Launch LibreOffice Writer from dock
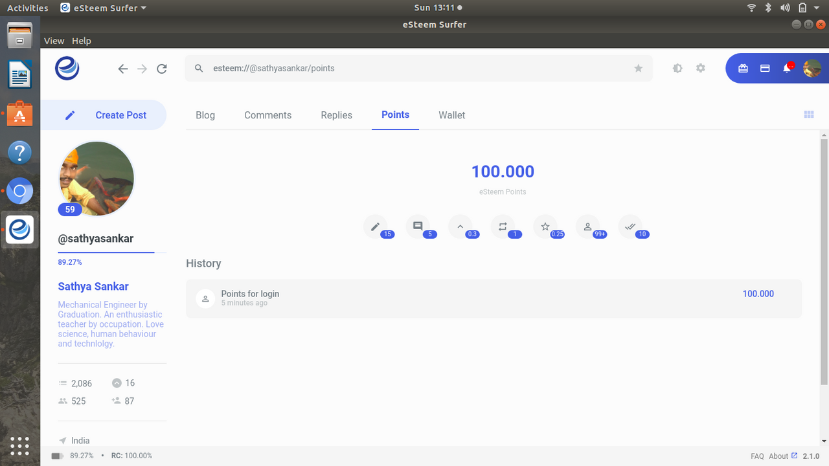829x466 pixels. coord(20,74)
